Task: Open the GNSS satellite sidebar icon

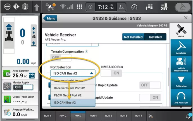Action: coord(181,31)
